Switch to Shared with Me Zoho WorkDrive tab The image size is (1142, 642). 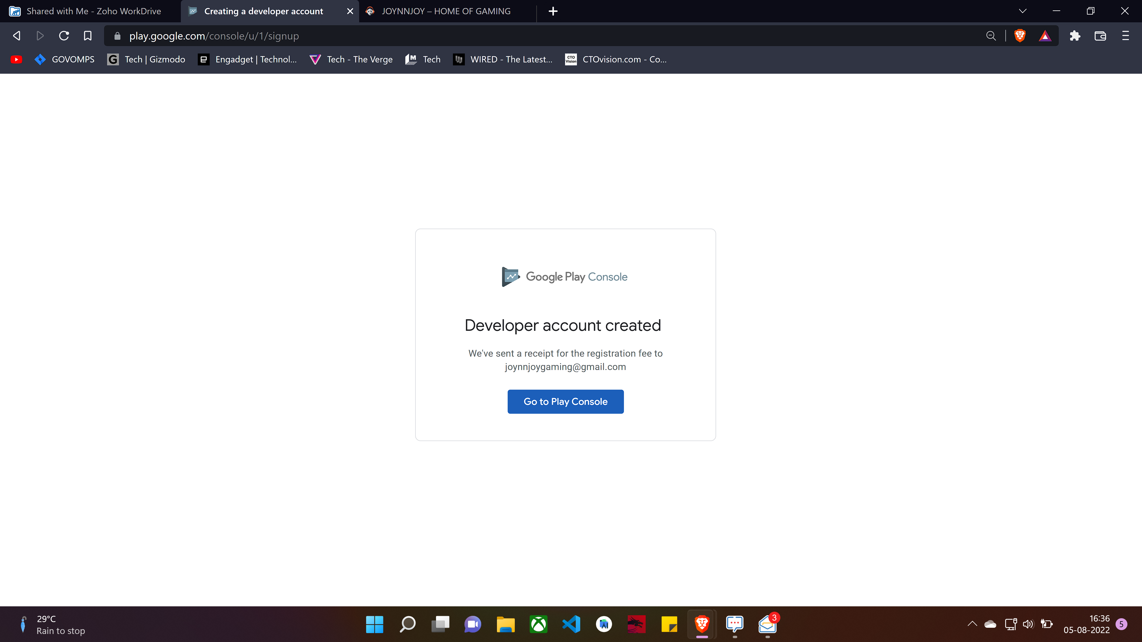tap(90, 11)
